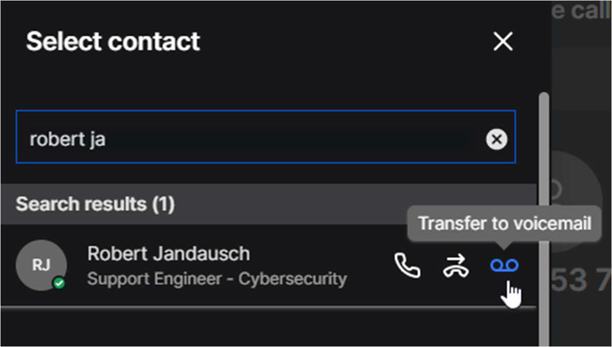612x347 pixels.
Task: Click the Select contact heading
Action: [x=113, y=41]
